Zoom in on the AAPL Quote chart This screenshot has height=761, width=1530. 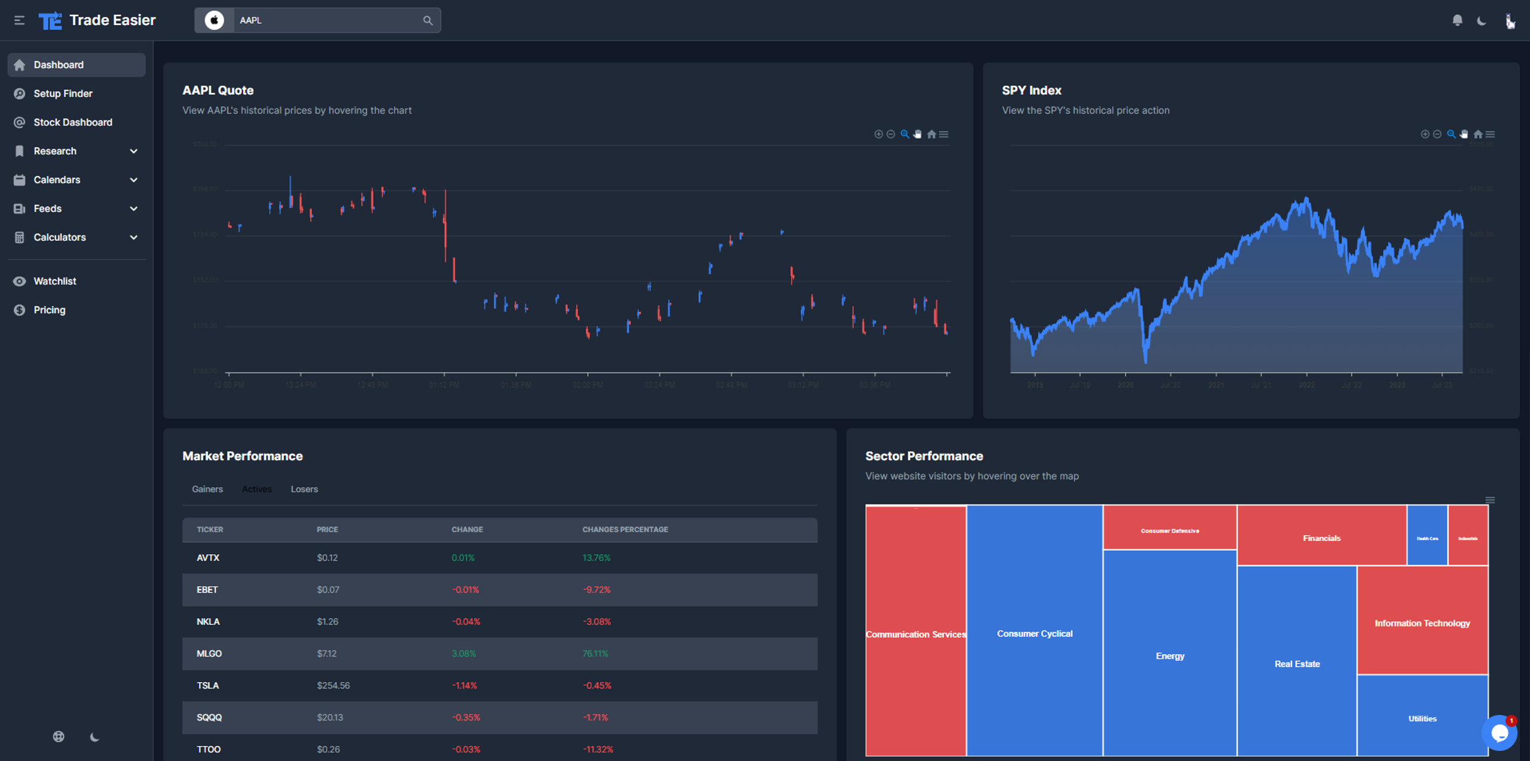(878, 134)
